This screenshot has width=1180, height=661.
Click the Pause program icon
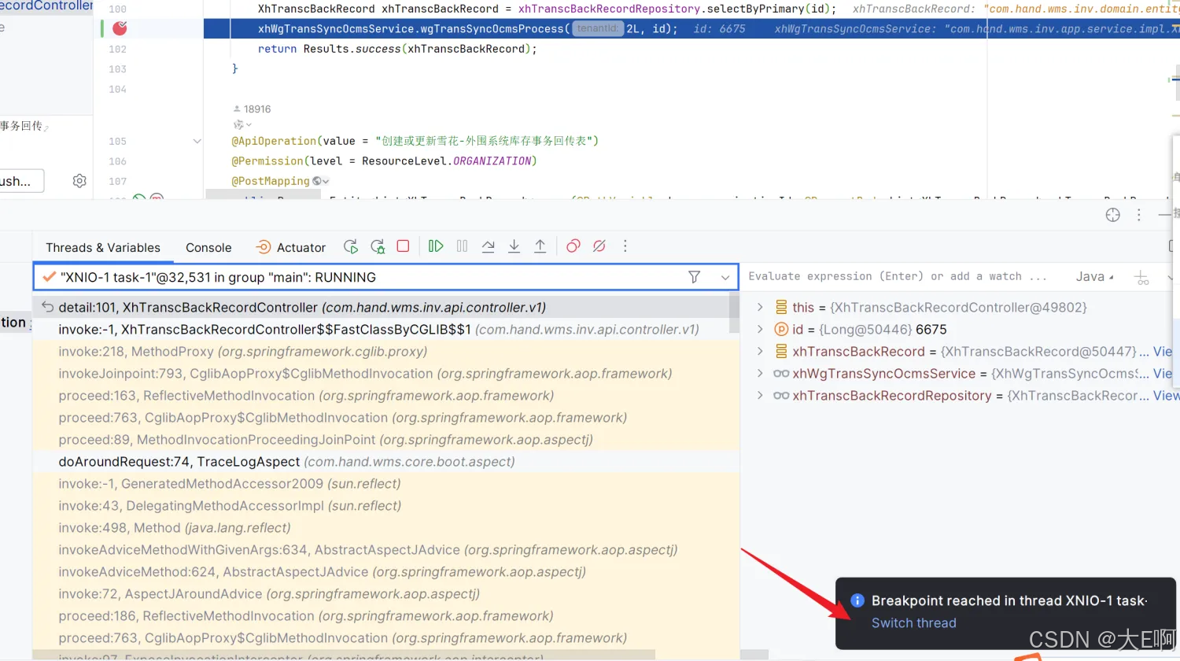[463, 246]
